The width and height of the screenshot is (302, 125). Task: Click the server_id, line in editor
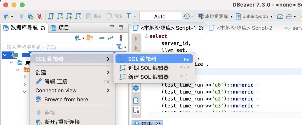pyautogui.click(x=176, y=43)
